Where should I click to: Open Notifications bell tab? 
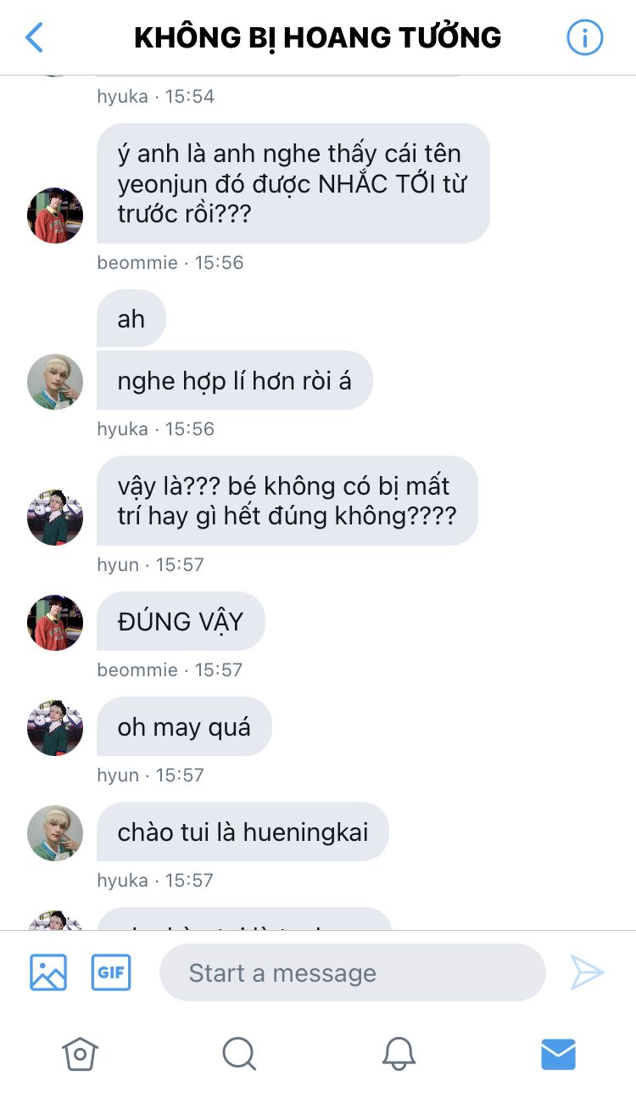(399, 1054)
